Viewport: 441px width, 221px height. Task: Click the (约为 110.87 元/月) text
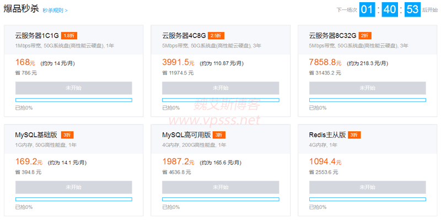point(222,63)
